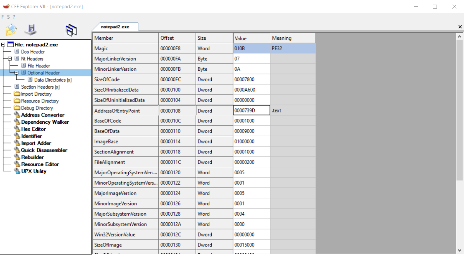
Task: Collapse the Optional Header tree node
Action: point(16,73)
